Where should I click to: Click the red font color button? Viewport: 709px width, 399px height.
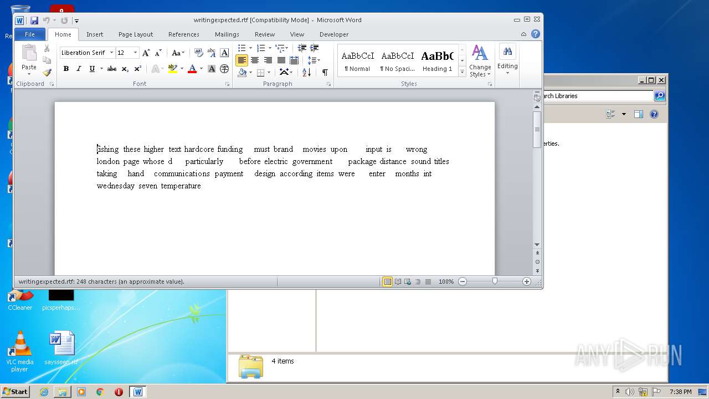[x=192, y=69]
